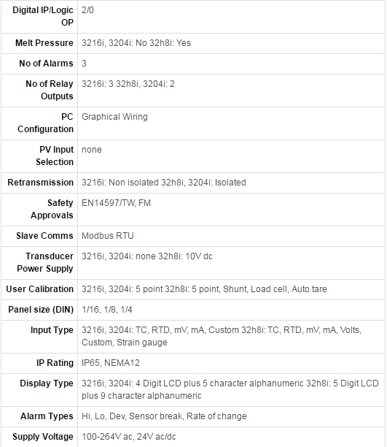Click the IP65, NEMA12 rating value
Viewport: 387px width, 447px height.
pos(111,363)
